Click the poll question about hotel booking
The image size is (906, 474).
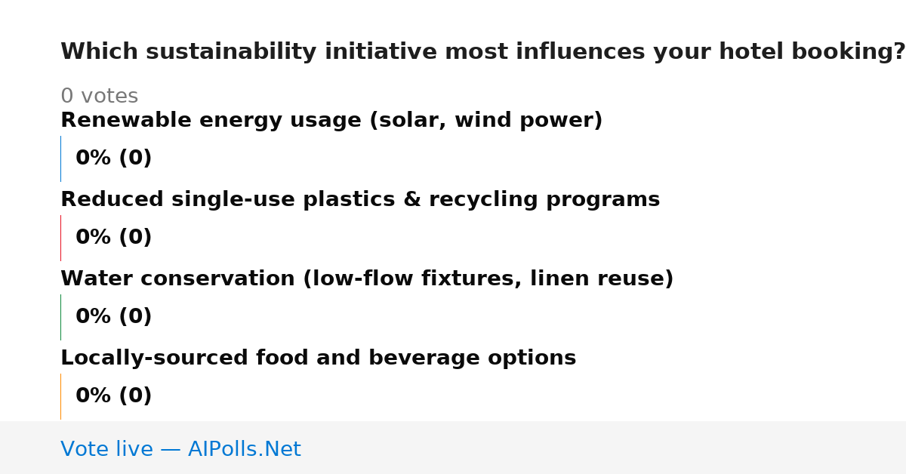click(x=482, y=52)
